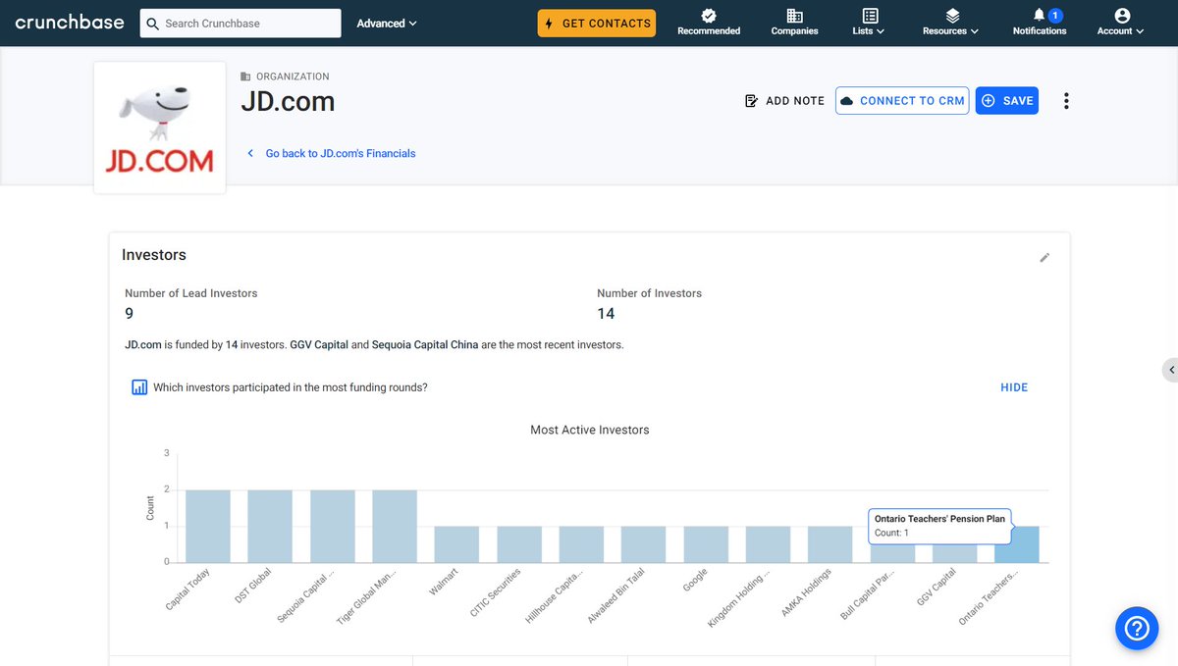Click 'Number of Investors' label
This screenshot has width=1178, height=666.
(x=650, y=293)
